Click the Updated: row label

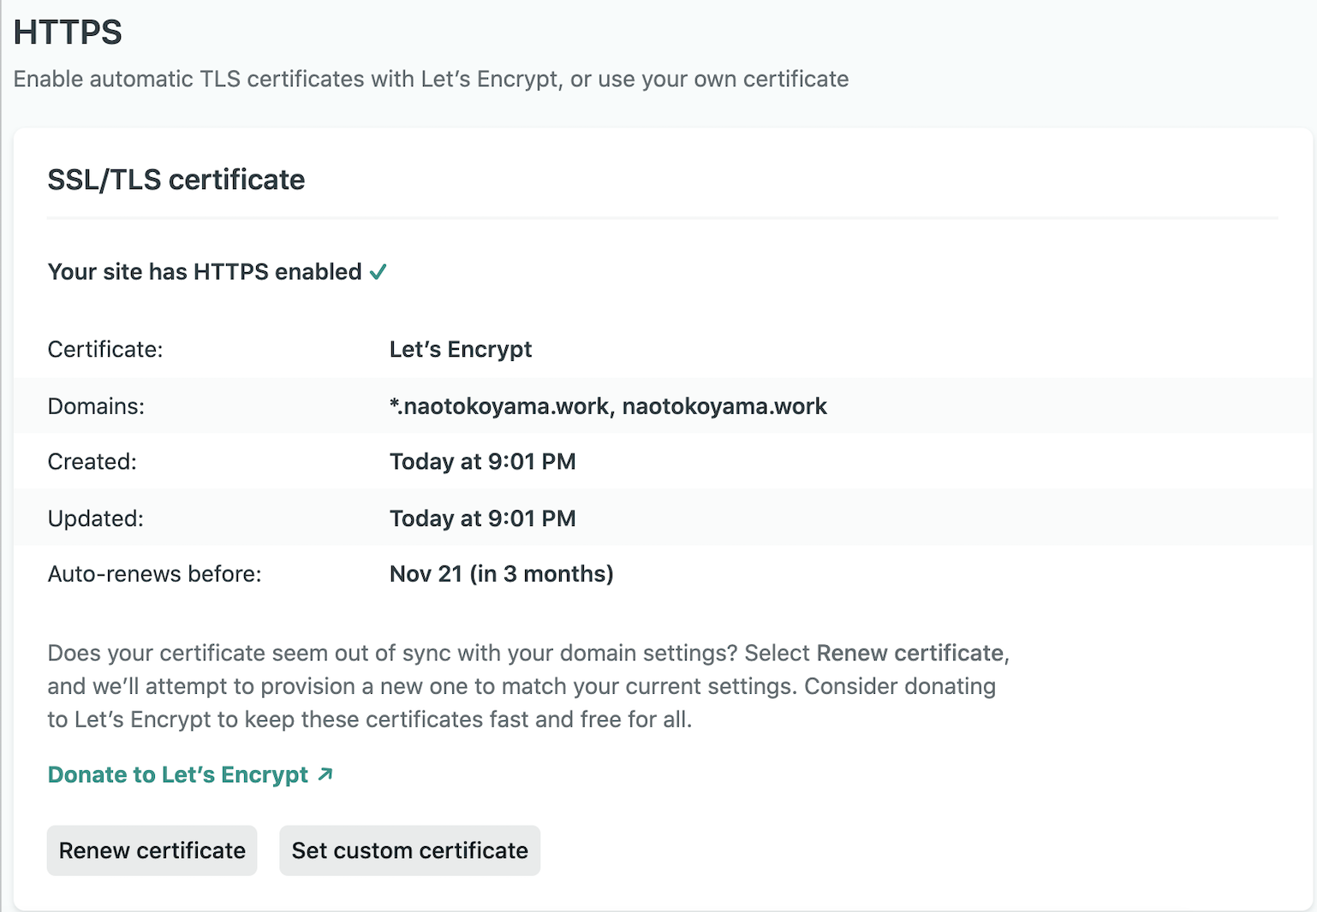coord(95,518)
